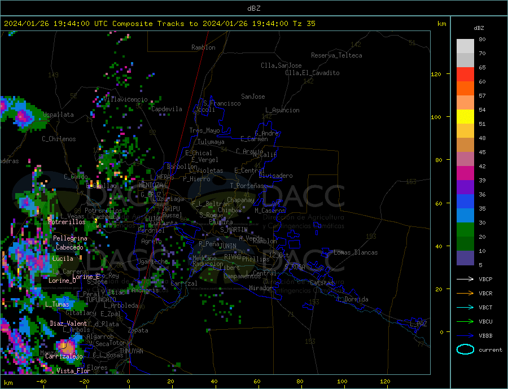Click the 'Clla.El_Cavadito' map label
The height and width of the screenshot is (389, 508).
[312, 73]
